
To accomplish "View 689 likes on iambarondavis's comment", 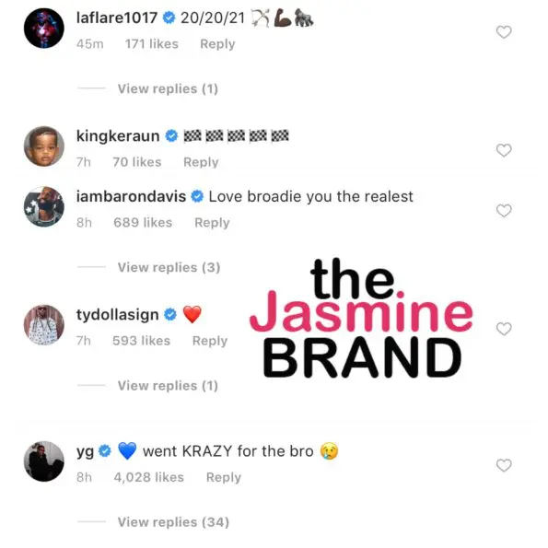I will [x=143, y=222].
